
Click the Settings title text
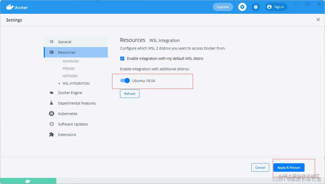14,20
